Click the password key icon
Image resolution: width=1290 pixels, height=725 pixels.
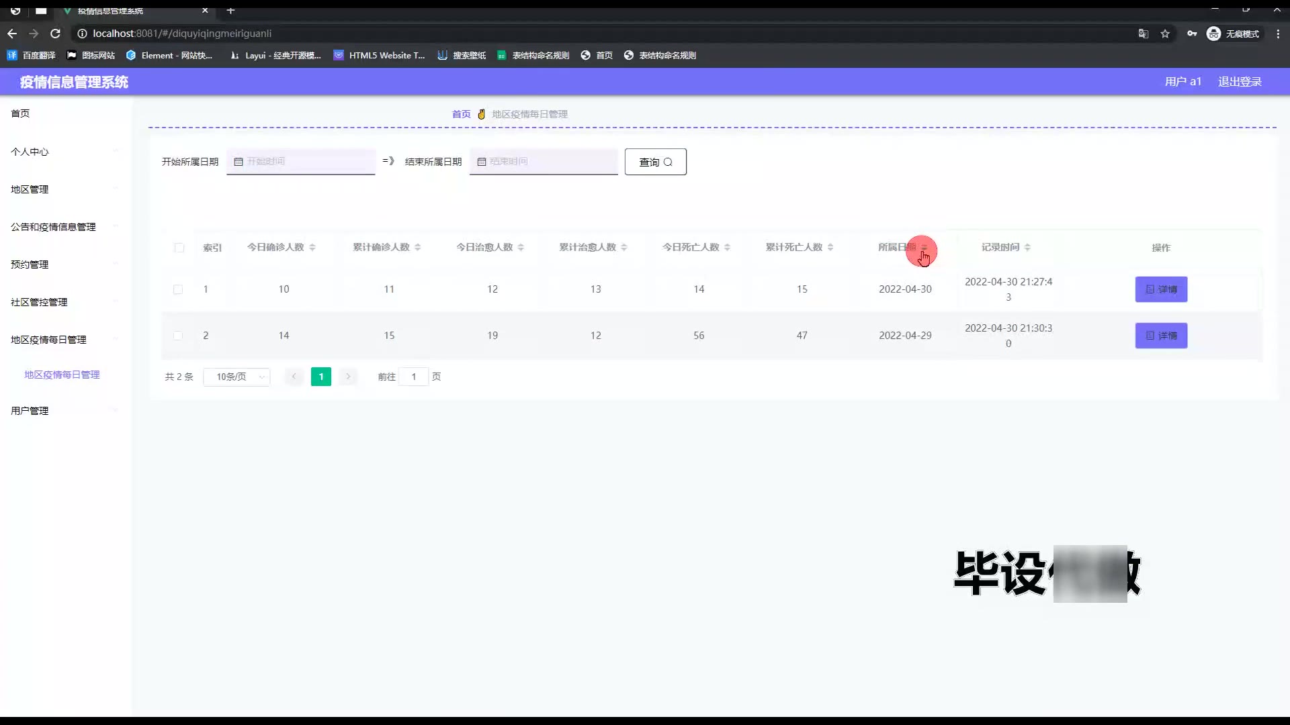click(1192, 34)
